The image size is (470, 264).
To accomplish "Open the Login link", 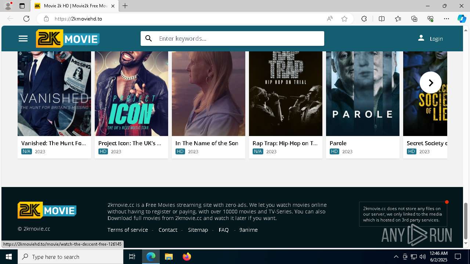I will click(436, 39).
